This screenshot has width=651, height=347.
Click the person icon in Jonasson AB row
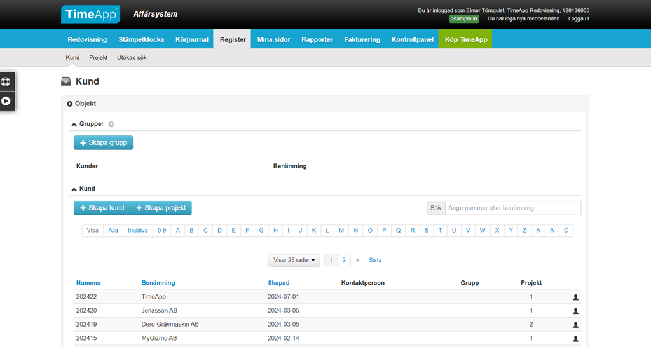pyautogui.click(x=575, y=311)
